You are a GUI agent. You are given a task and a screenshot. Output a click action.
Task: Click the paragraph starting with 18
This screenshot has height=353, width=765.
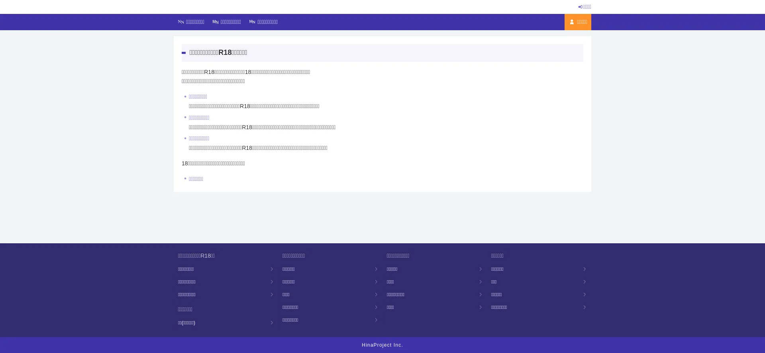[x=213, y=163]
